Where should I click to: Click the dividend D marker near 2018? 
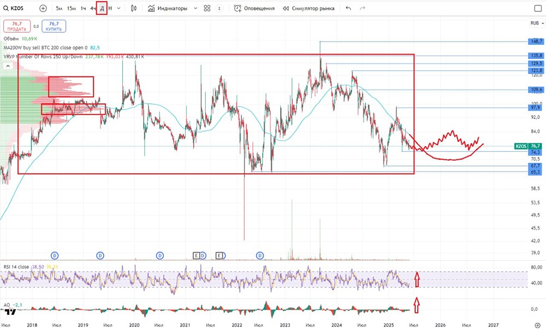(55, 256)
